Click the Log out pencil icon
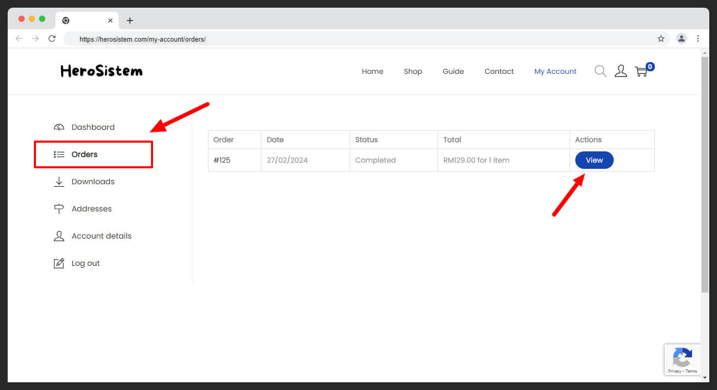The image size is (717, 390). tap(59, 263)
